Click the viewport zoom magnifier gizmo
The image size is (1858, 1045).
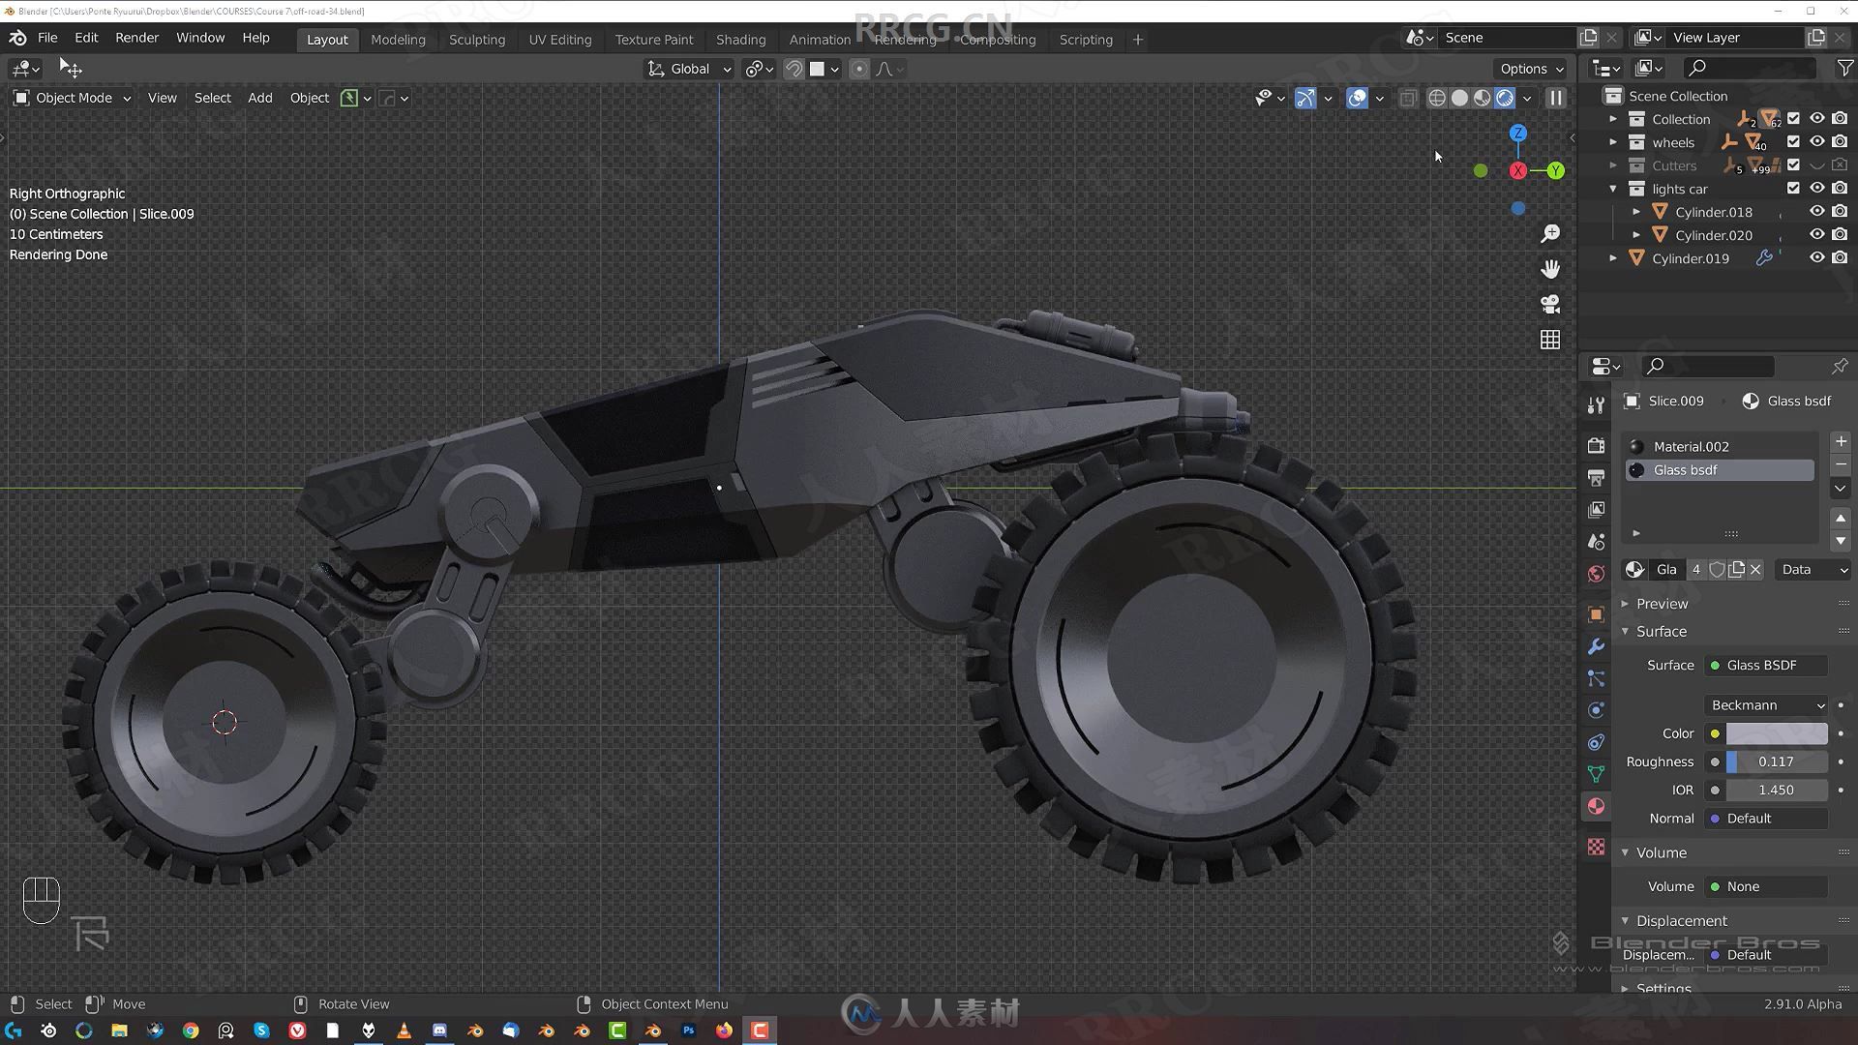pos(1550,233)
